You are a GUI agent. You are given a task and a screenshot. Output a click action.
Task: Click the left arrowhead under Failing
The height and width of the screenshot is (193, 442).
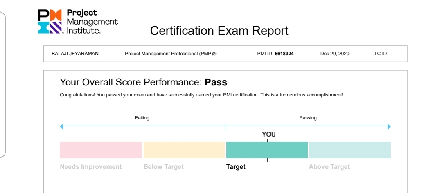tap(61, 127)
